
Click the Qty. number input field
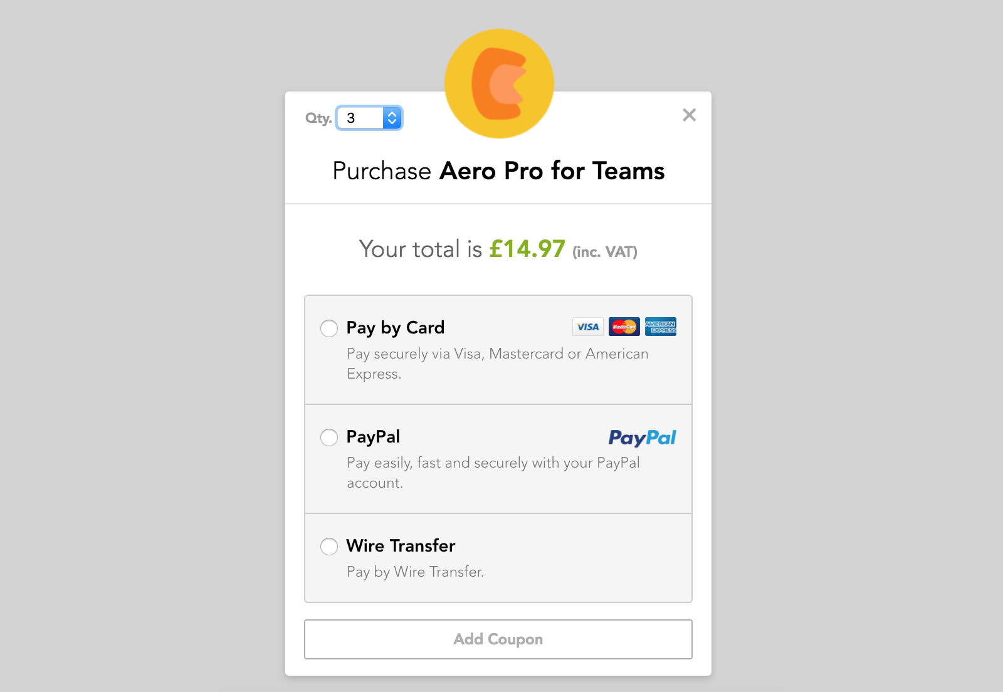[x=369, y=118]
